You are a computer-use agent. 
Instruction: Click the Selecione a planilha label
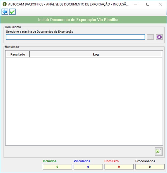point(39,32)
